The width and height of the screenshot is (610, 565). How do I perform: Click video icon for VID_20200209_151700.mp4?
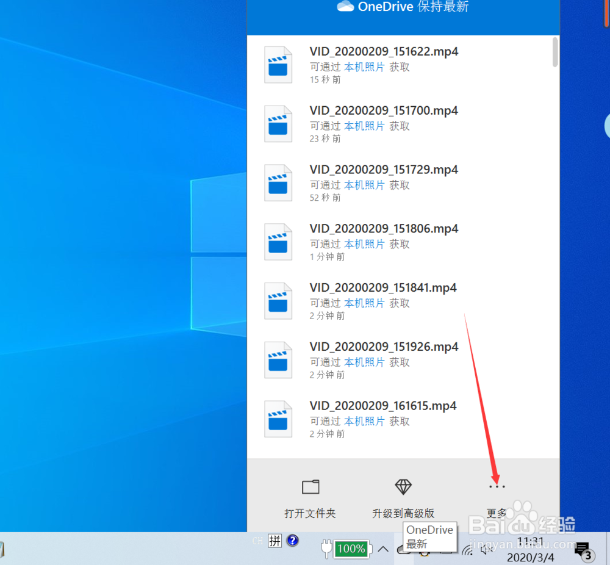click(278, 124)
